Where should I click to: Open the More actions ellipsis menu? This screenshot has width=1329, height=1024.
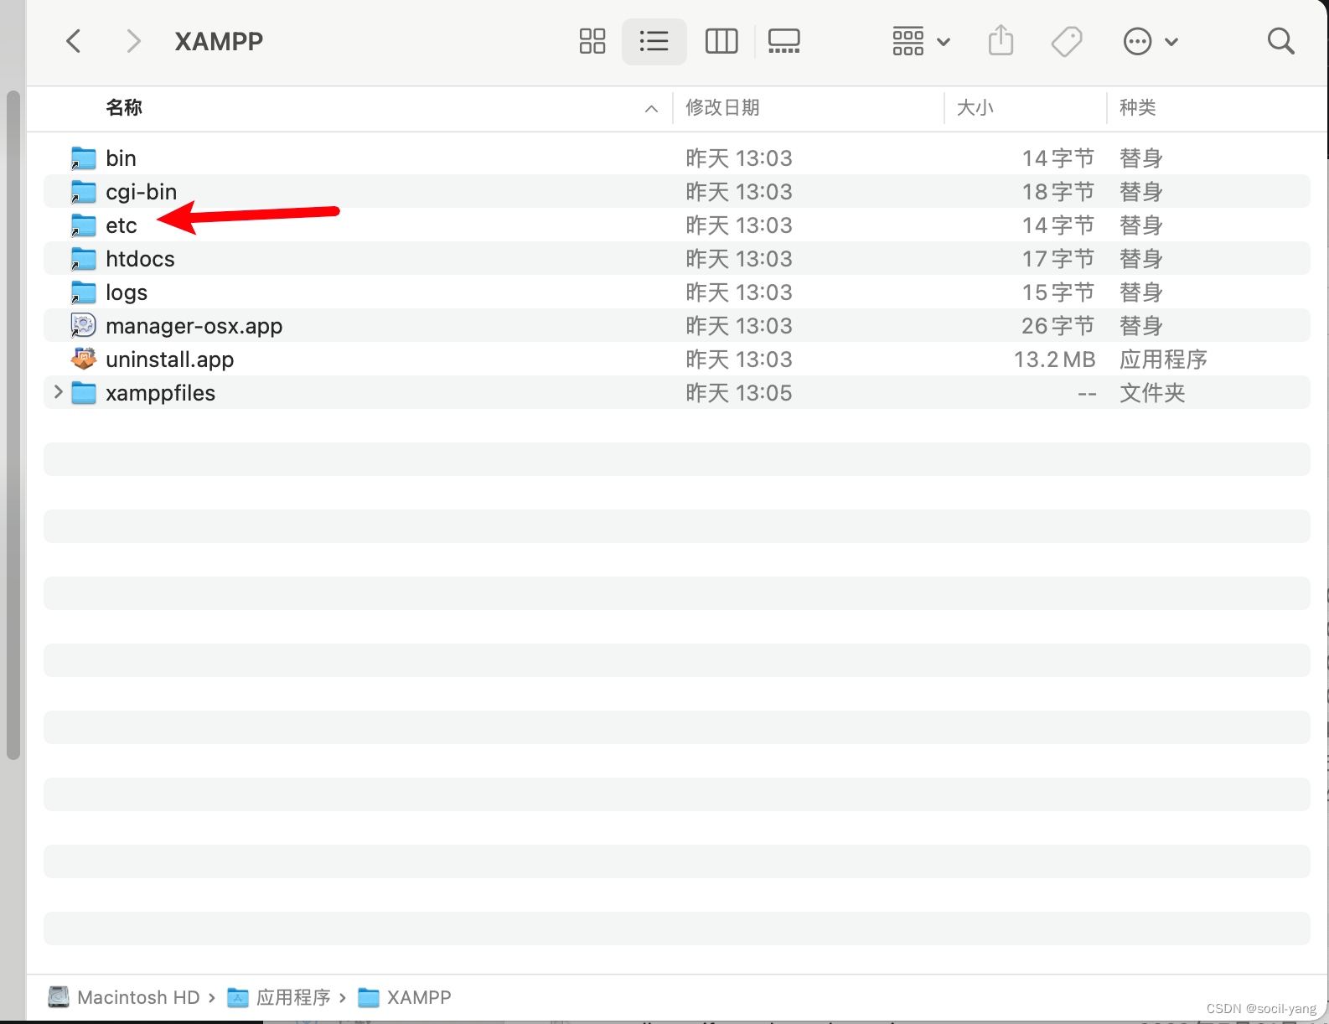(1151, 41)
